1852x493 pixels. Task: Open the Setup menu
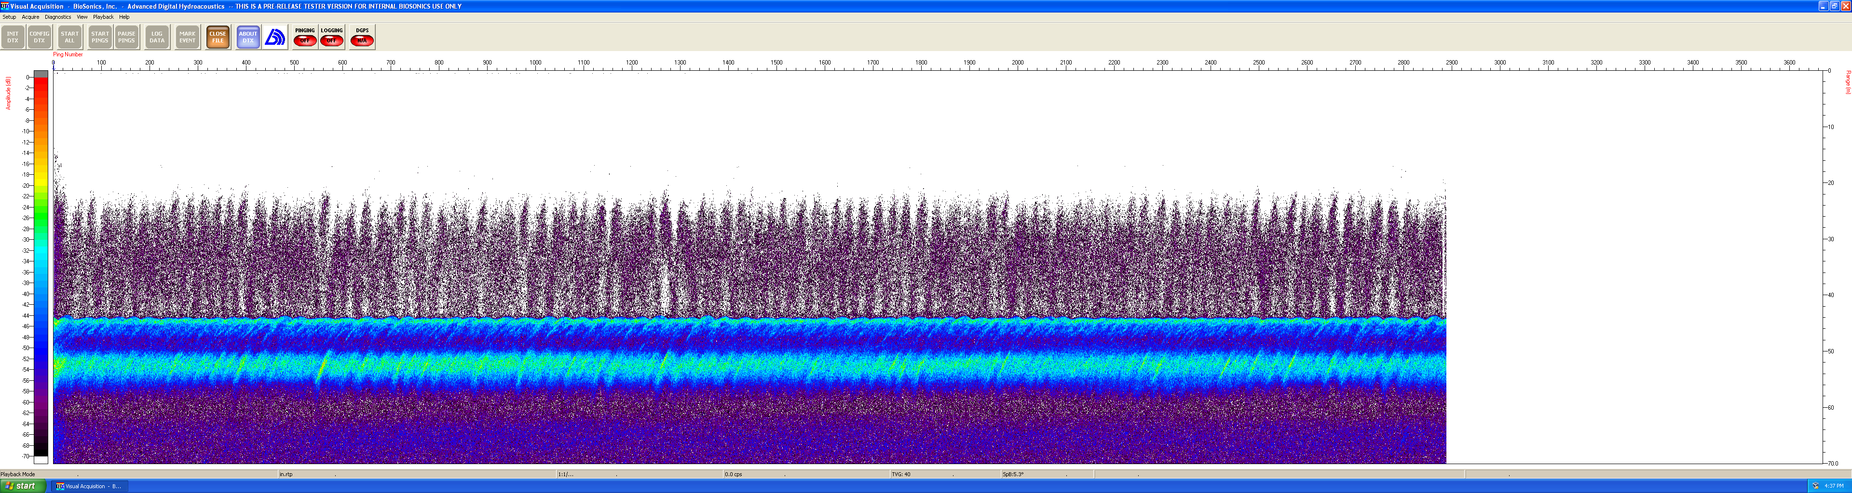click(9, 17)
